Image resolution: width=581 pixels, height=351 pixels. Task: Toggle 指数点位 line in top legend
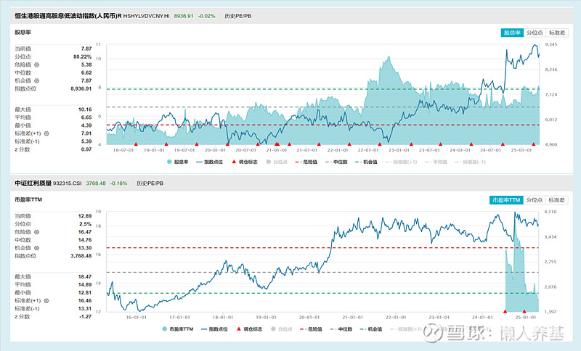pyautogui.click(x=209, y=162)
